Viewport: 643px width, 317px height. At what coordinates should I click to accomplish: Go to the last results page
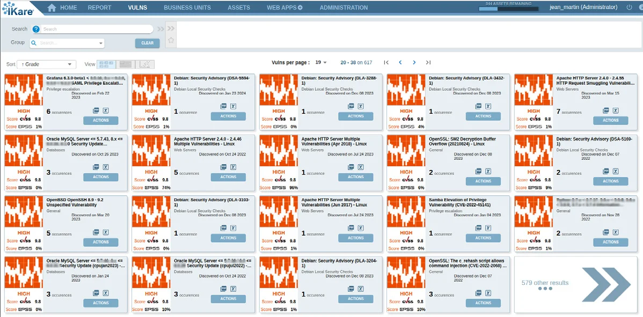point(428,63)
